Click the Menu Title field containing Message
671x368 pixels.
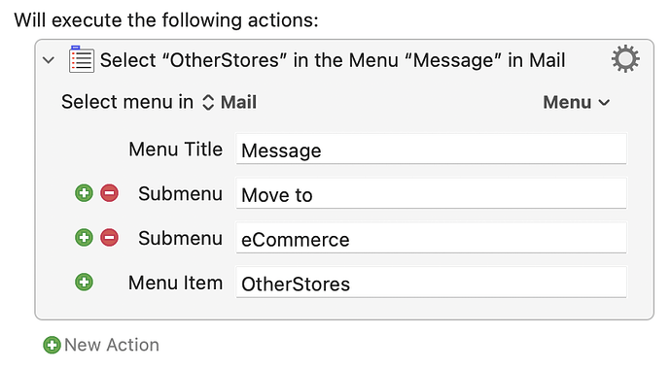click(431, 150)
